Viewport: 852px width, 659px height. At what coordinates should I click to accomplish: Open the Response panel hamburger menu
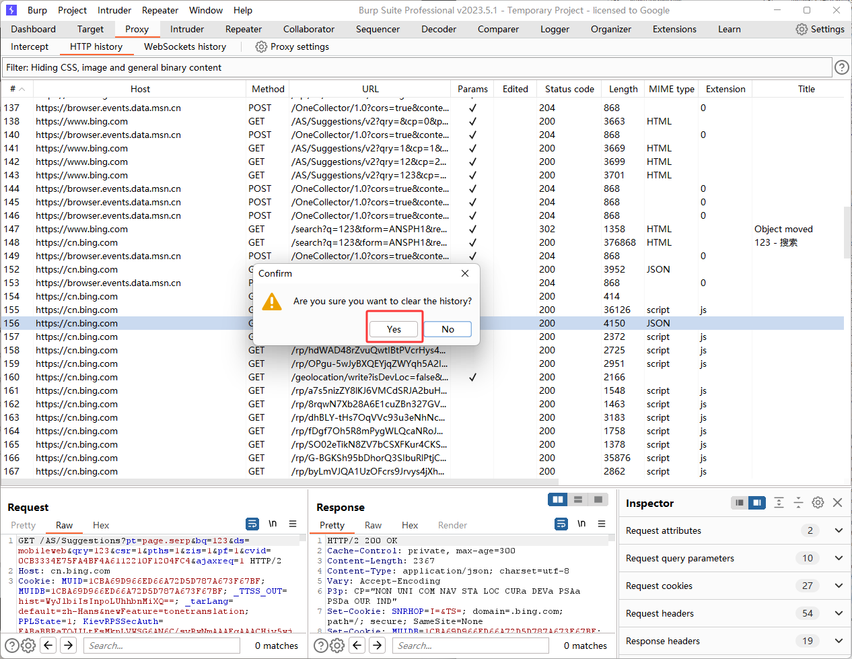[x=602, y=523]
